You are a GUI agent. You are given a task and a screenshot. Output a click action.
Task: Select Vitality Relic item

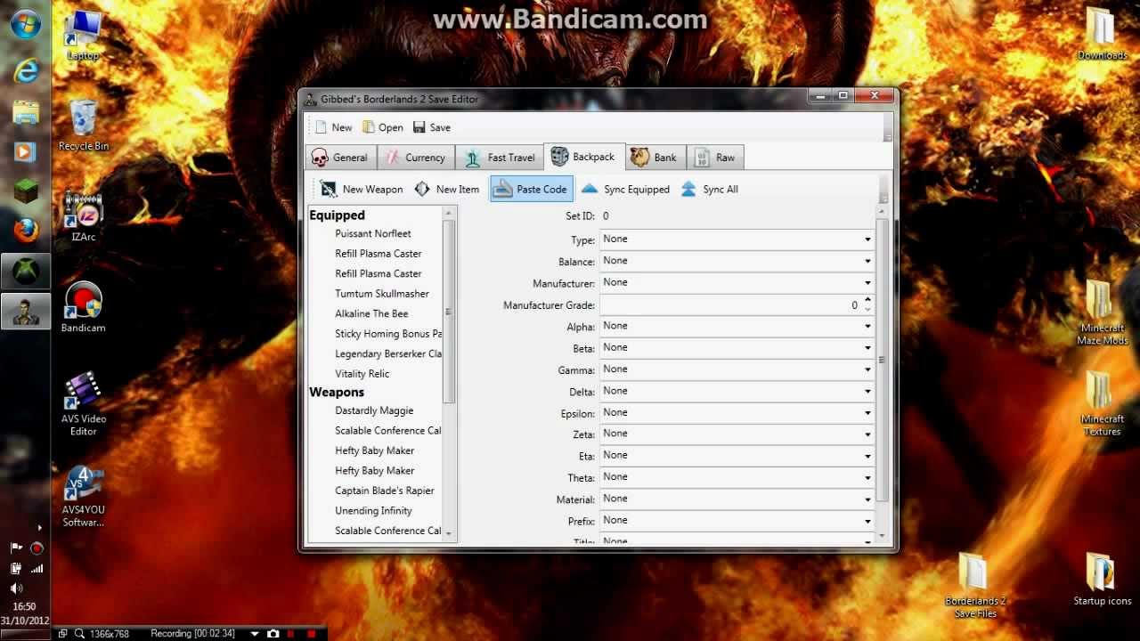point(362,374)
